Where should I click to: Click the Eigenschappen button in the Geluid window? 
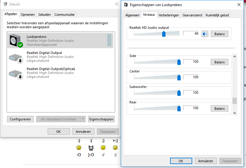pyautogui.click(x=101, y=119)
